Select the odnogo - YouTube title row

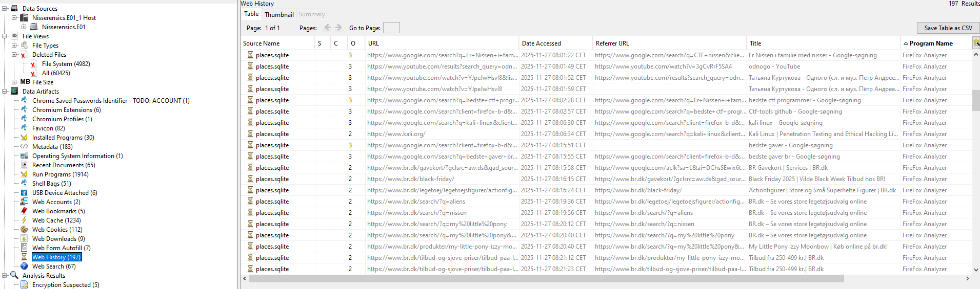(606, 66)
